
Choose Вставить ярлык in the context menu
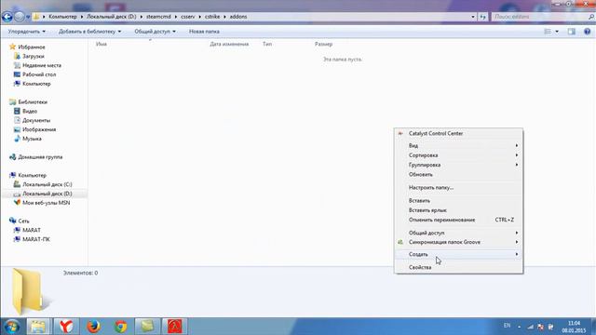tap(458, 210)
